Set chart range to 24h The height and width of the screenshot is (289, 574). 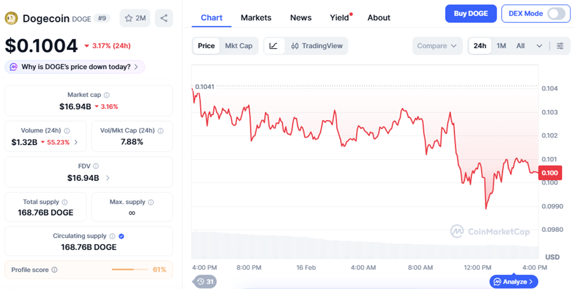[480, 46]
